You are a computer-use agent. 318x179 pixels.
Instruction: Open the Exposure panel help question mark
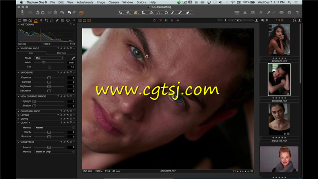[x=58, y=72]
